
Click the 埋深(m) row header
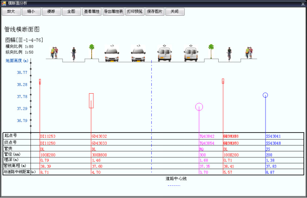coord(11,160)
